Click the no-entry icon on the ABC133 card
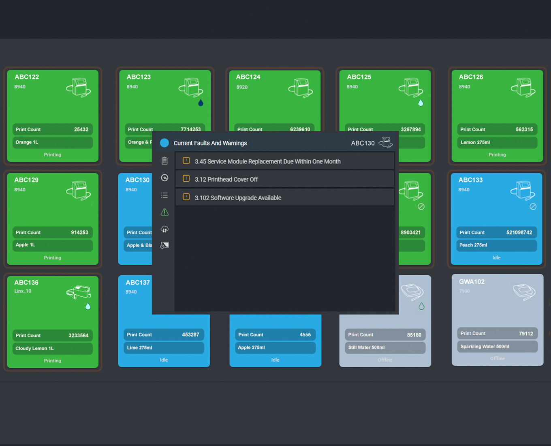The width and height of the screenshot is (551, 446). (533, 207)
